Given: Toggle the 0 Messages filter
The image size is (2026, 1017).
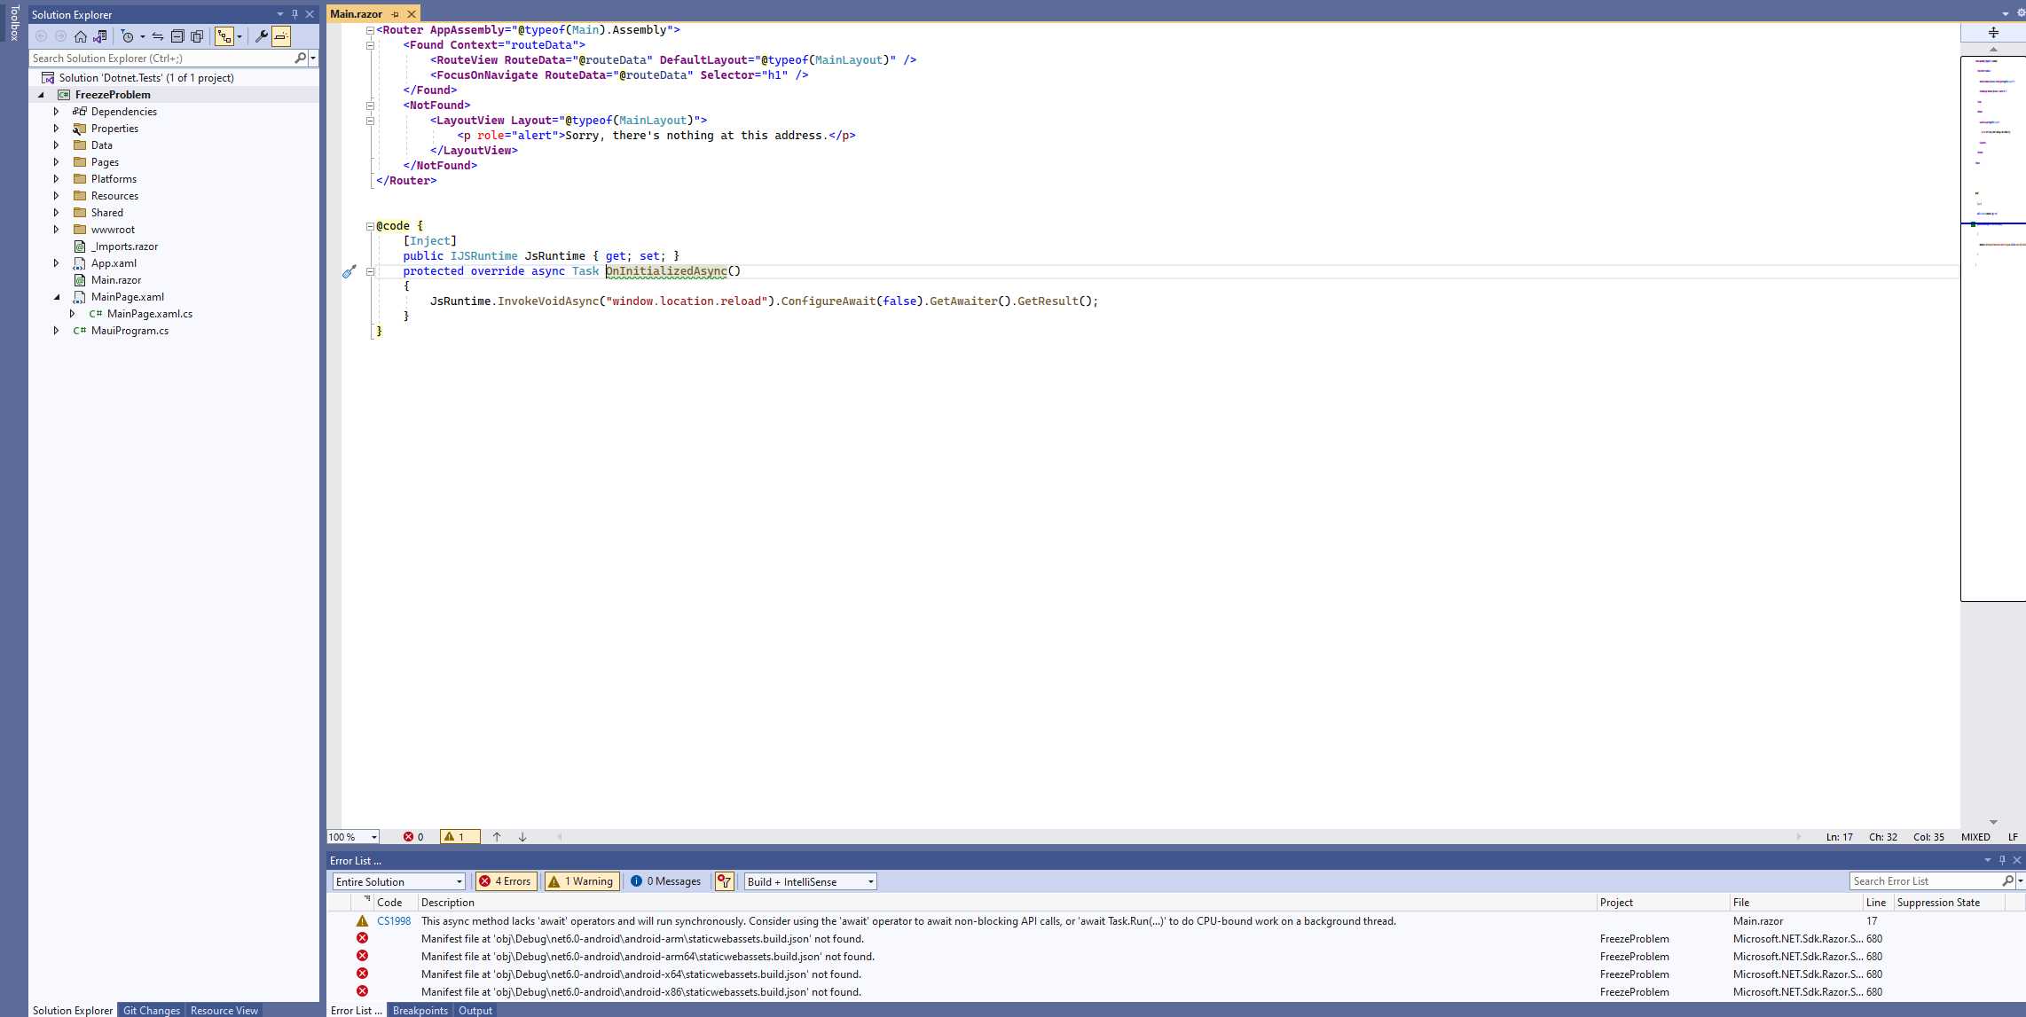Looking at the screenshot, I should [666, 880].
